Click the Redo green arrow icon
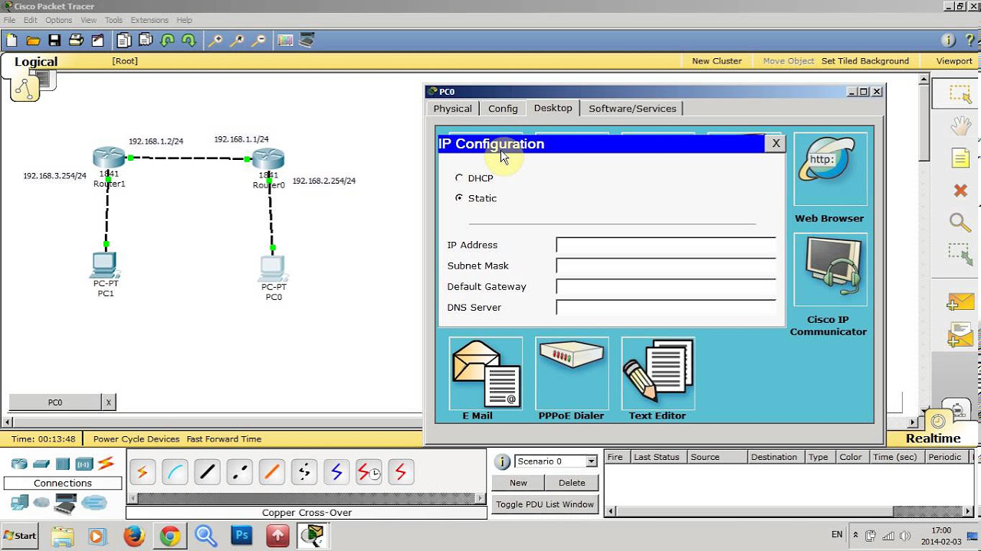981x551 pixels. pyautogui.click(x=189, y=41)
